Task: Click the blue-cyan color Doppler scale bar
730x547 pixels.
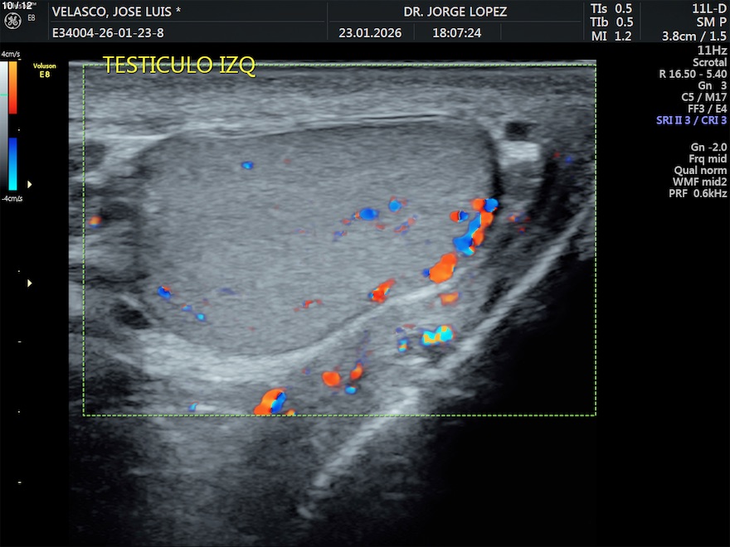Action: click(x=13, y=164)
